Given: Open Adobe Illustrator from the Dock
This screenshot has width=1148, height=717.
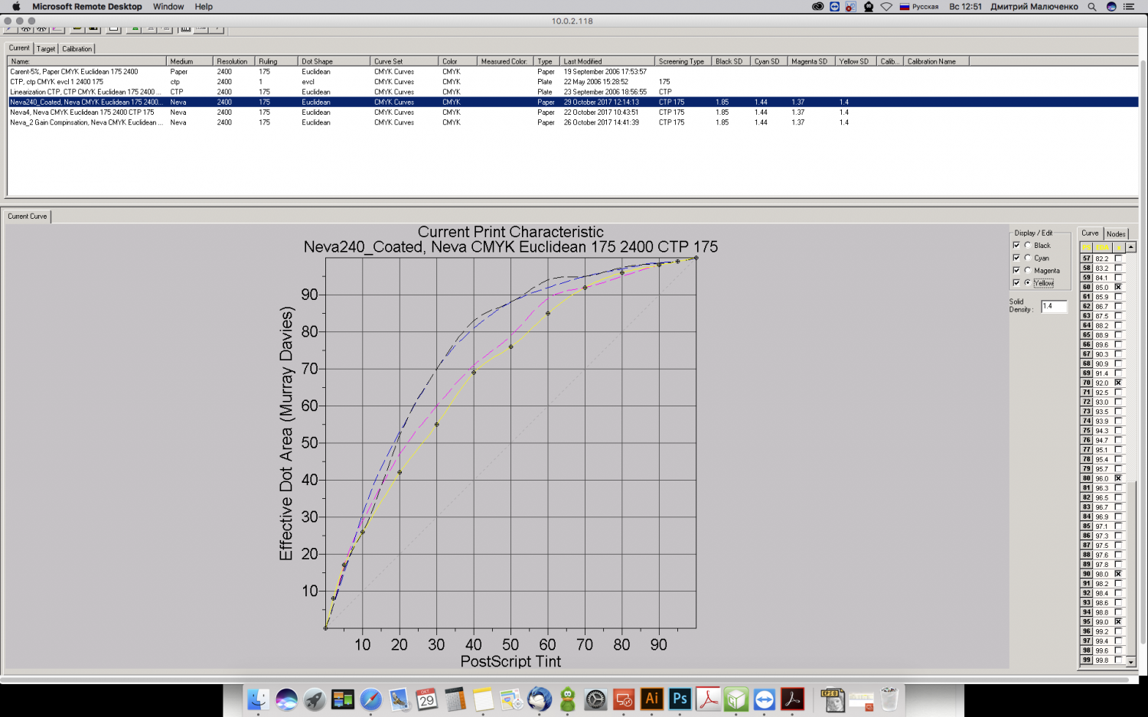Looking at the screenshot, I should click(x=651, y=699).
